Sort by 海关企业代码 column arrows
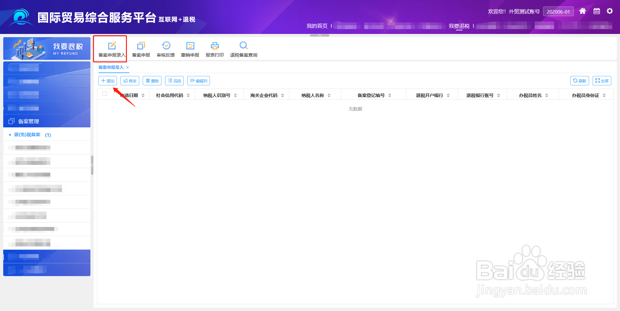 click(x=283, y=95)
